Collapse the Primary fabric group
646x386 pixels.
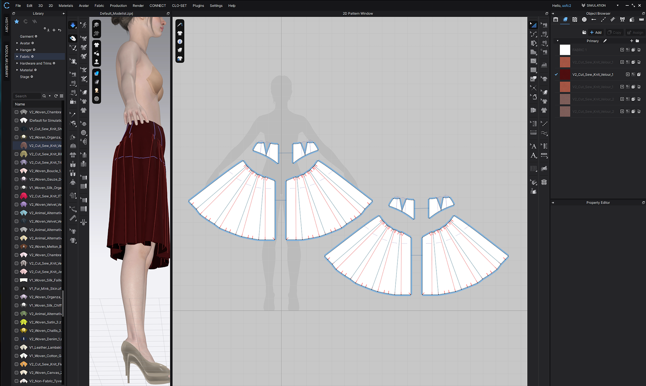tap(558, 41)
